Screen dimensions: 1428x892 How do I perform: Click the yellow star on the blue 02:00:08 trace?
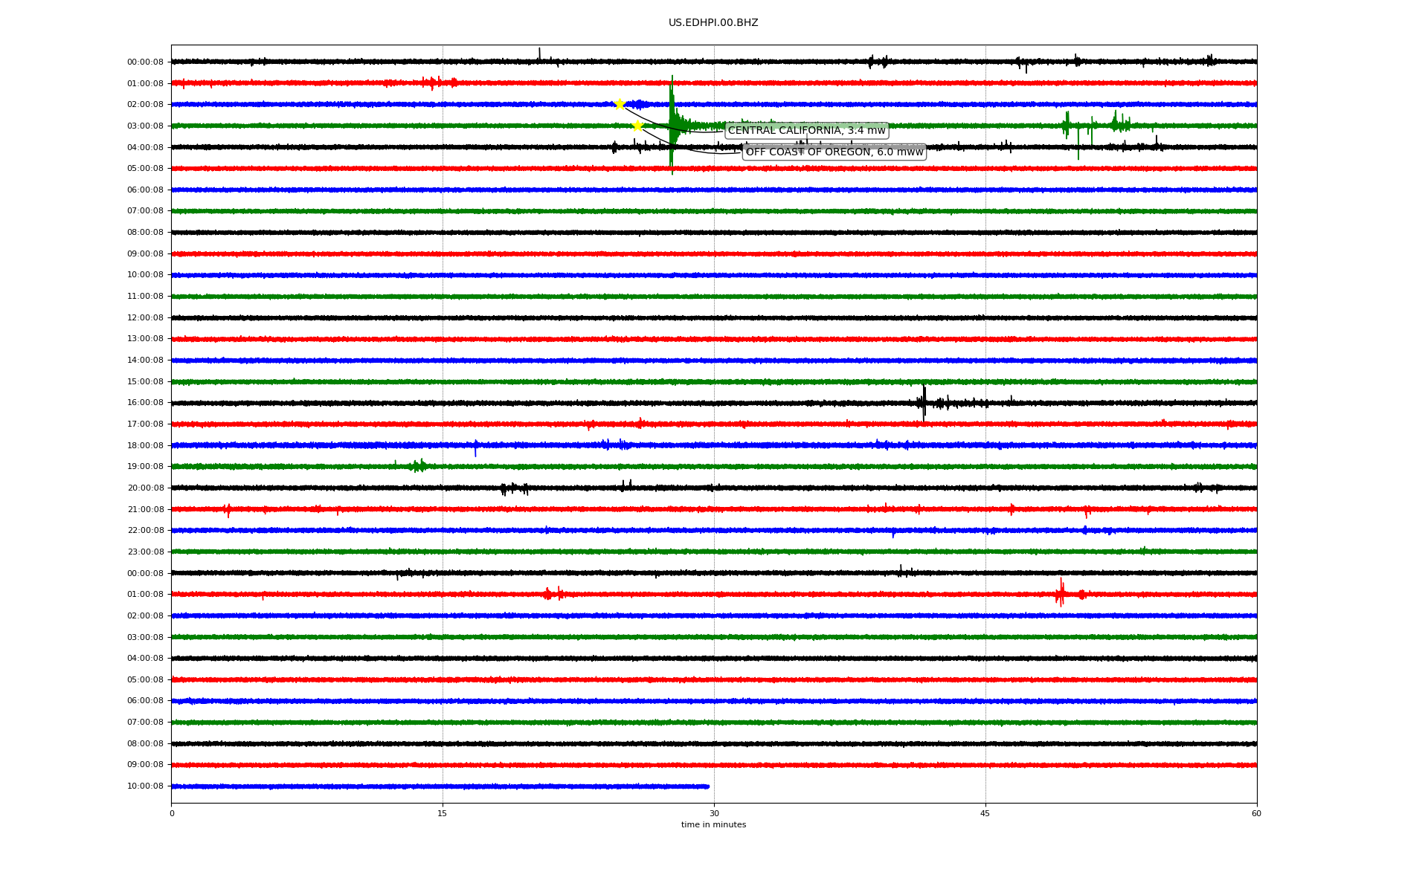(620, 104)
